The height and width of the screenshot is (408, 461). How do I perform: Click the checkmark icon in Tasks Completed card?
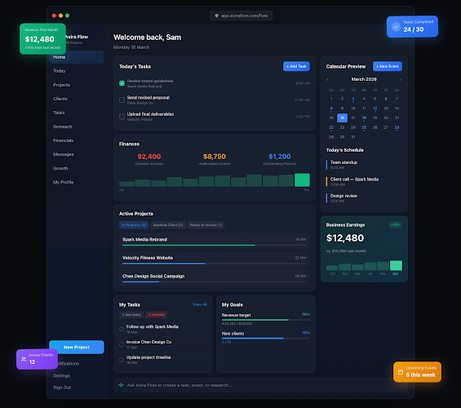coord(396,27)
